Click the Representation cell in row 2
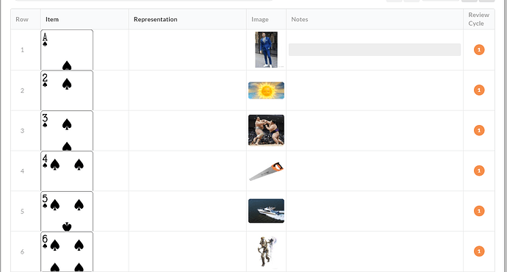The width and height of the screenshot is (507, 272). 187,90
